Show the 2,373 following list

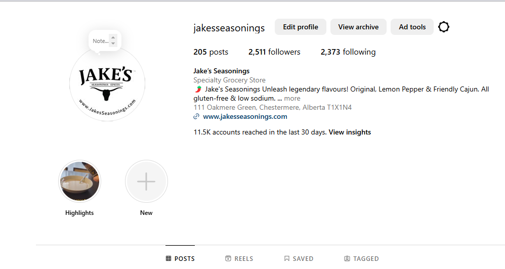coord(348,52)
